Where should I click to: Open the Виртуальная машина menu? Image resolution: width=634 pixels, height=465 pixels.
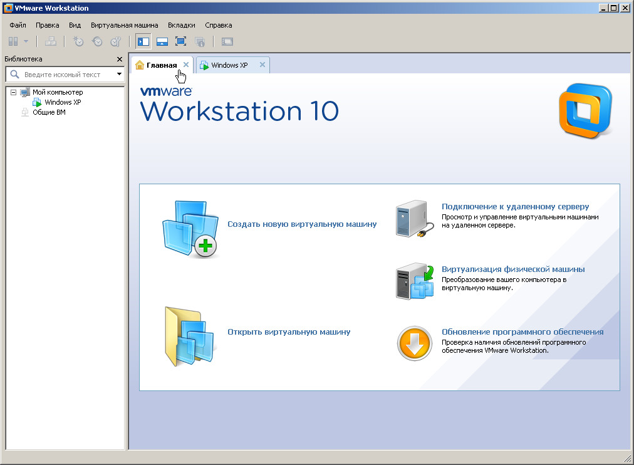125,25
